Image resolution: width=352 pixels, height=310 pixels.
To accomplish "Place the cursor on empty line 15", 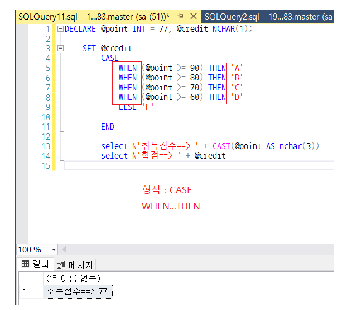I will point(199,166).
